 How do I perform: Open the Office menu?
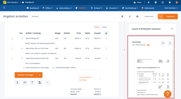point(48,8)
